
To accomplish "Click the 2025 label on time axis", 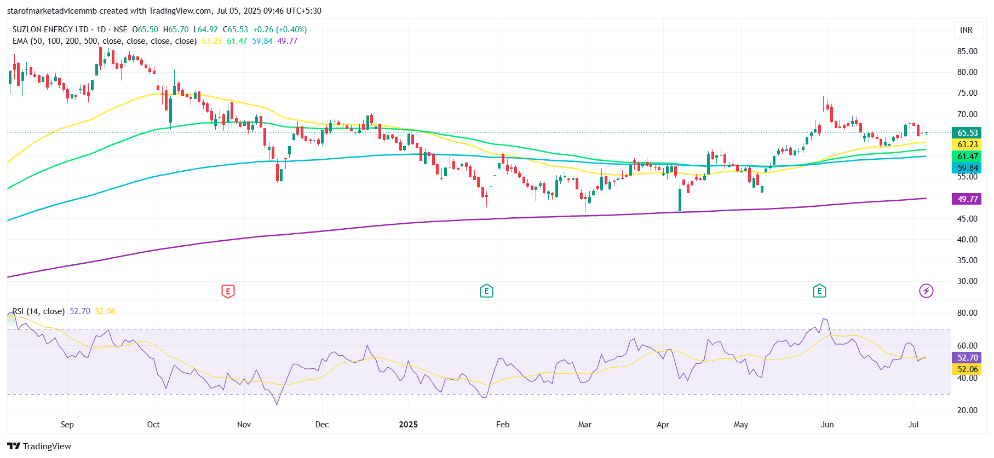I will tap(409, 425).
